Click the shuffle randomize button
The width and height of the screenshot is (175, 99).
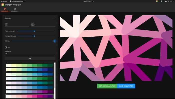coord(30,59)
